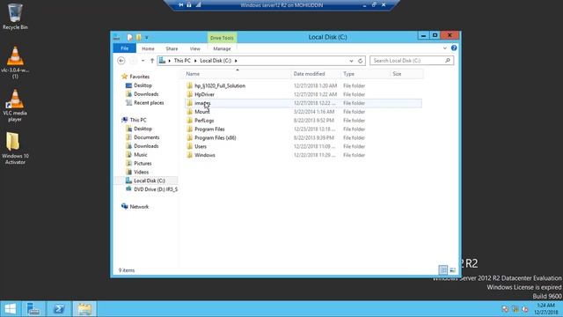Image resolution: width=563 pixels, height=317 pixels.
Task: Switch to details view layout icon
Action: tap(443, 269)
